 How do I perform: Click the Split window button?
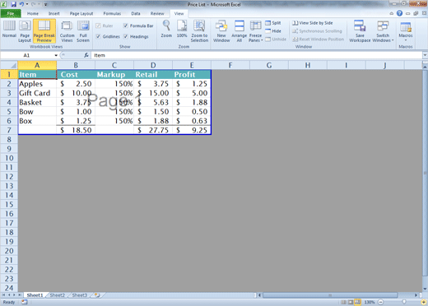click(273, 23)
